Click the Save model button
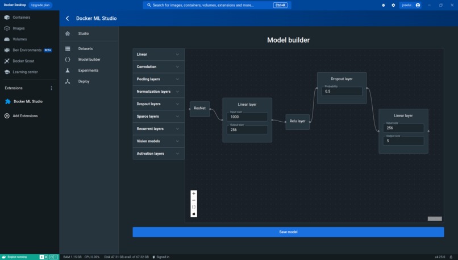The height and width of the screenshot is (260, 458). click(288, 232)
